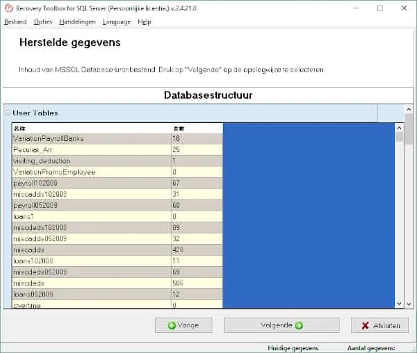Click the count column header of the table
The height and width of the screenshot is (353, 417).
pos(197,129)
